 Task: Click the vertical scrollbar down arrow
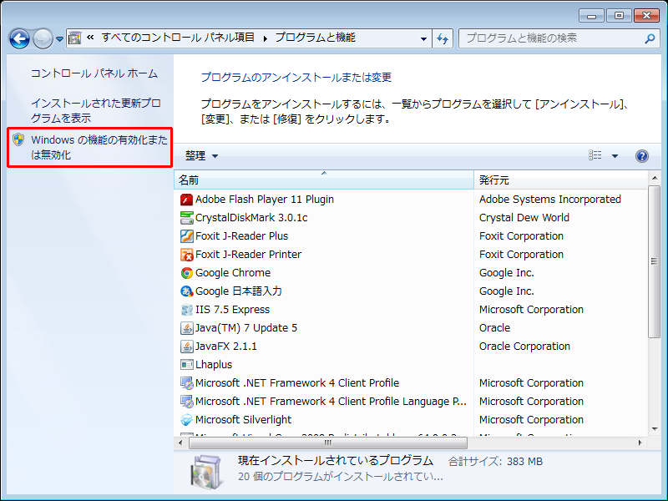(655, 429)
